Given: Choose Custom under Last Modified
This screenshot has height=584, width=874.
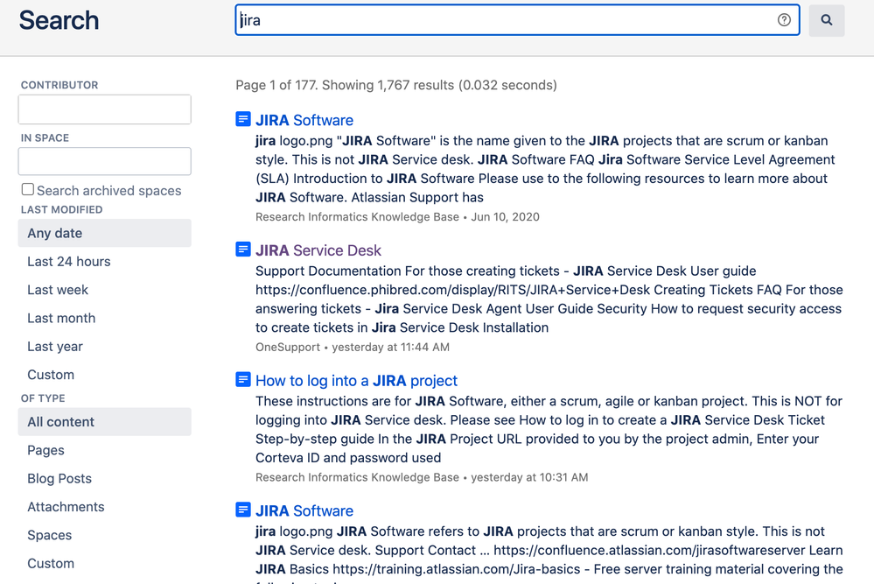Looking at the screenshot, I should tap(51, 374).
